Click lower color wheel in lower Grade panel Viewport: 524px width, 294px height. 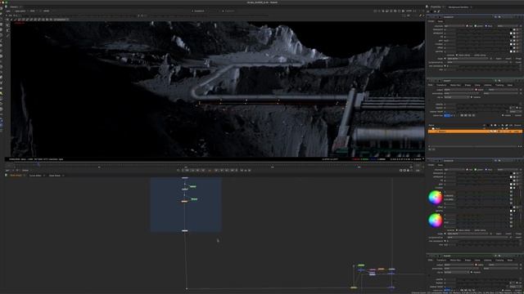pos(436,220)
